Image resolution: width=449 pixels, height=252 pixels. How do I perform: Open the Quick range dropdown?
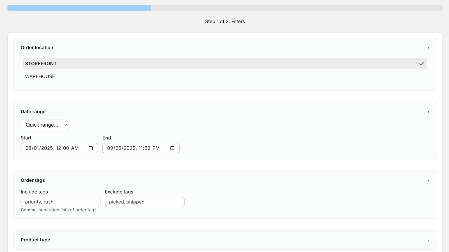[x=44, y=125]
